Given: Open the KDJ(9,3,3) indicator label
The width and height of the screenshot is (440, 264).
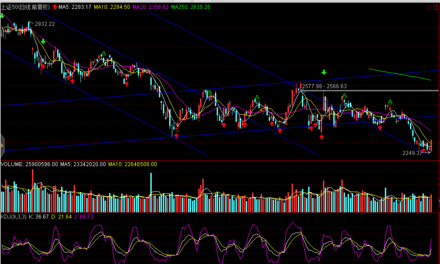Looking at the screenshot, I should pyautogui.click(x=13, y=217).
